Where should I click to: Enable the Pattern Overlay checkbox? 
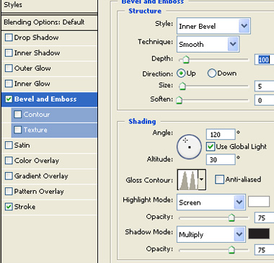click(9, 192)
